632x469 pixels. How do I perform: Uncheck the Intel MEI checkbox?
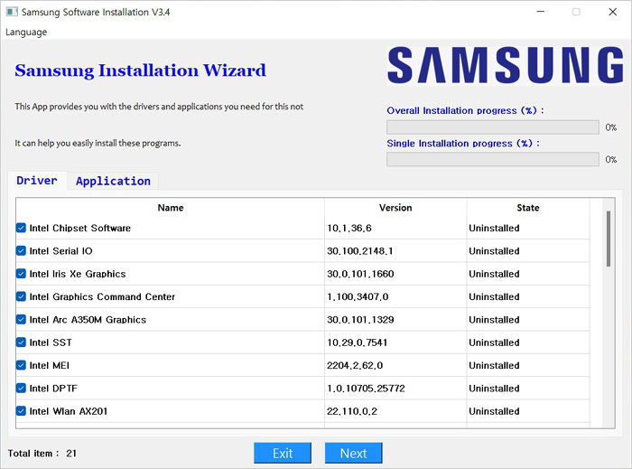(x=21, y=365)
